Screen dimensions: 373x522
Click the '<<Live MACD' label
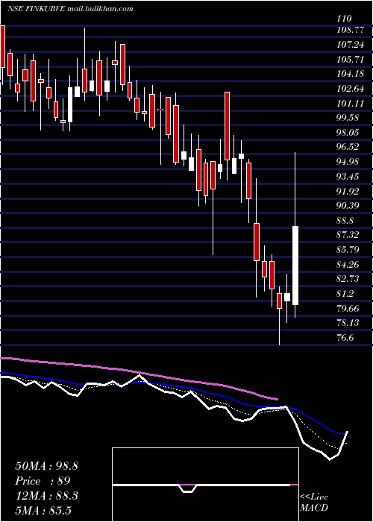pos(314,502)
